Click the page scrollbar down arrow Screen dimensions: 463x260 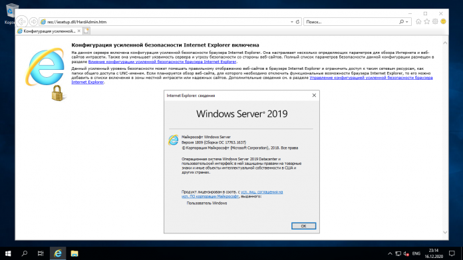[445, 232]
